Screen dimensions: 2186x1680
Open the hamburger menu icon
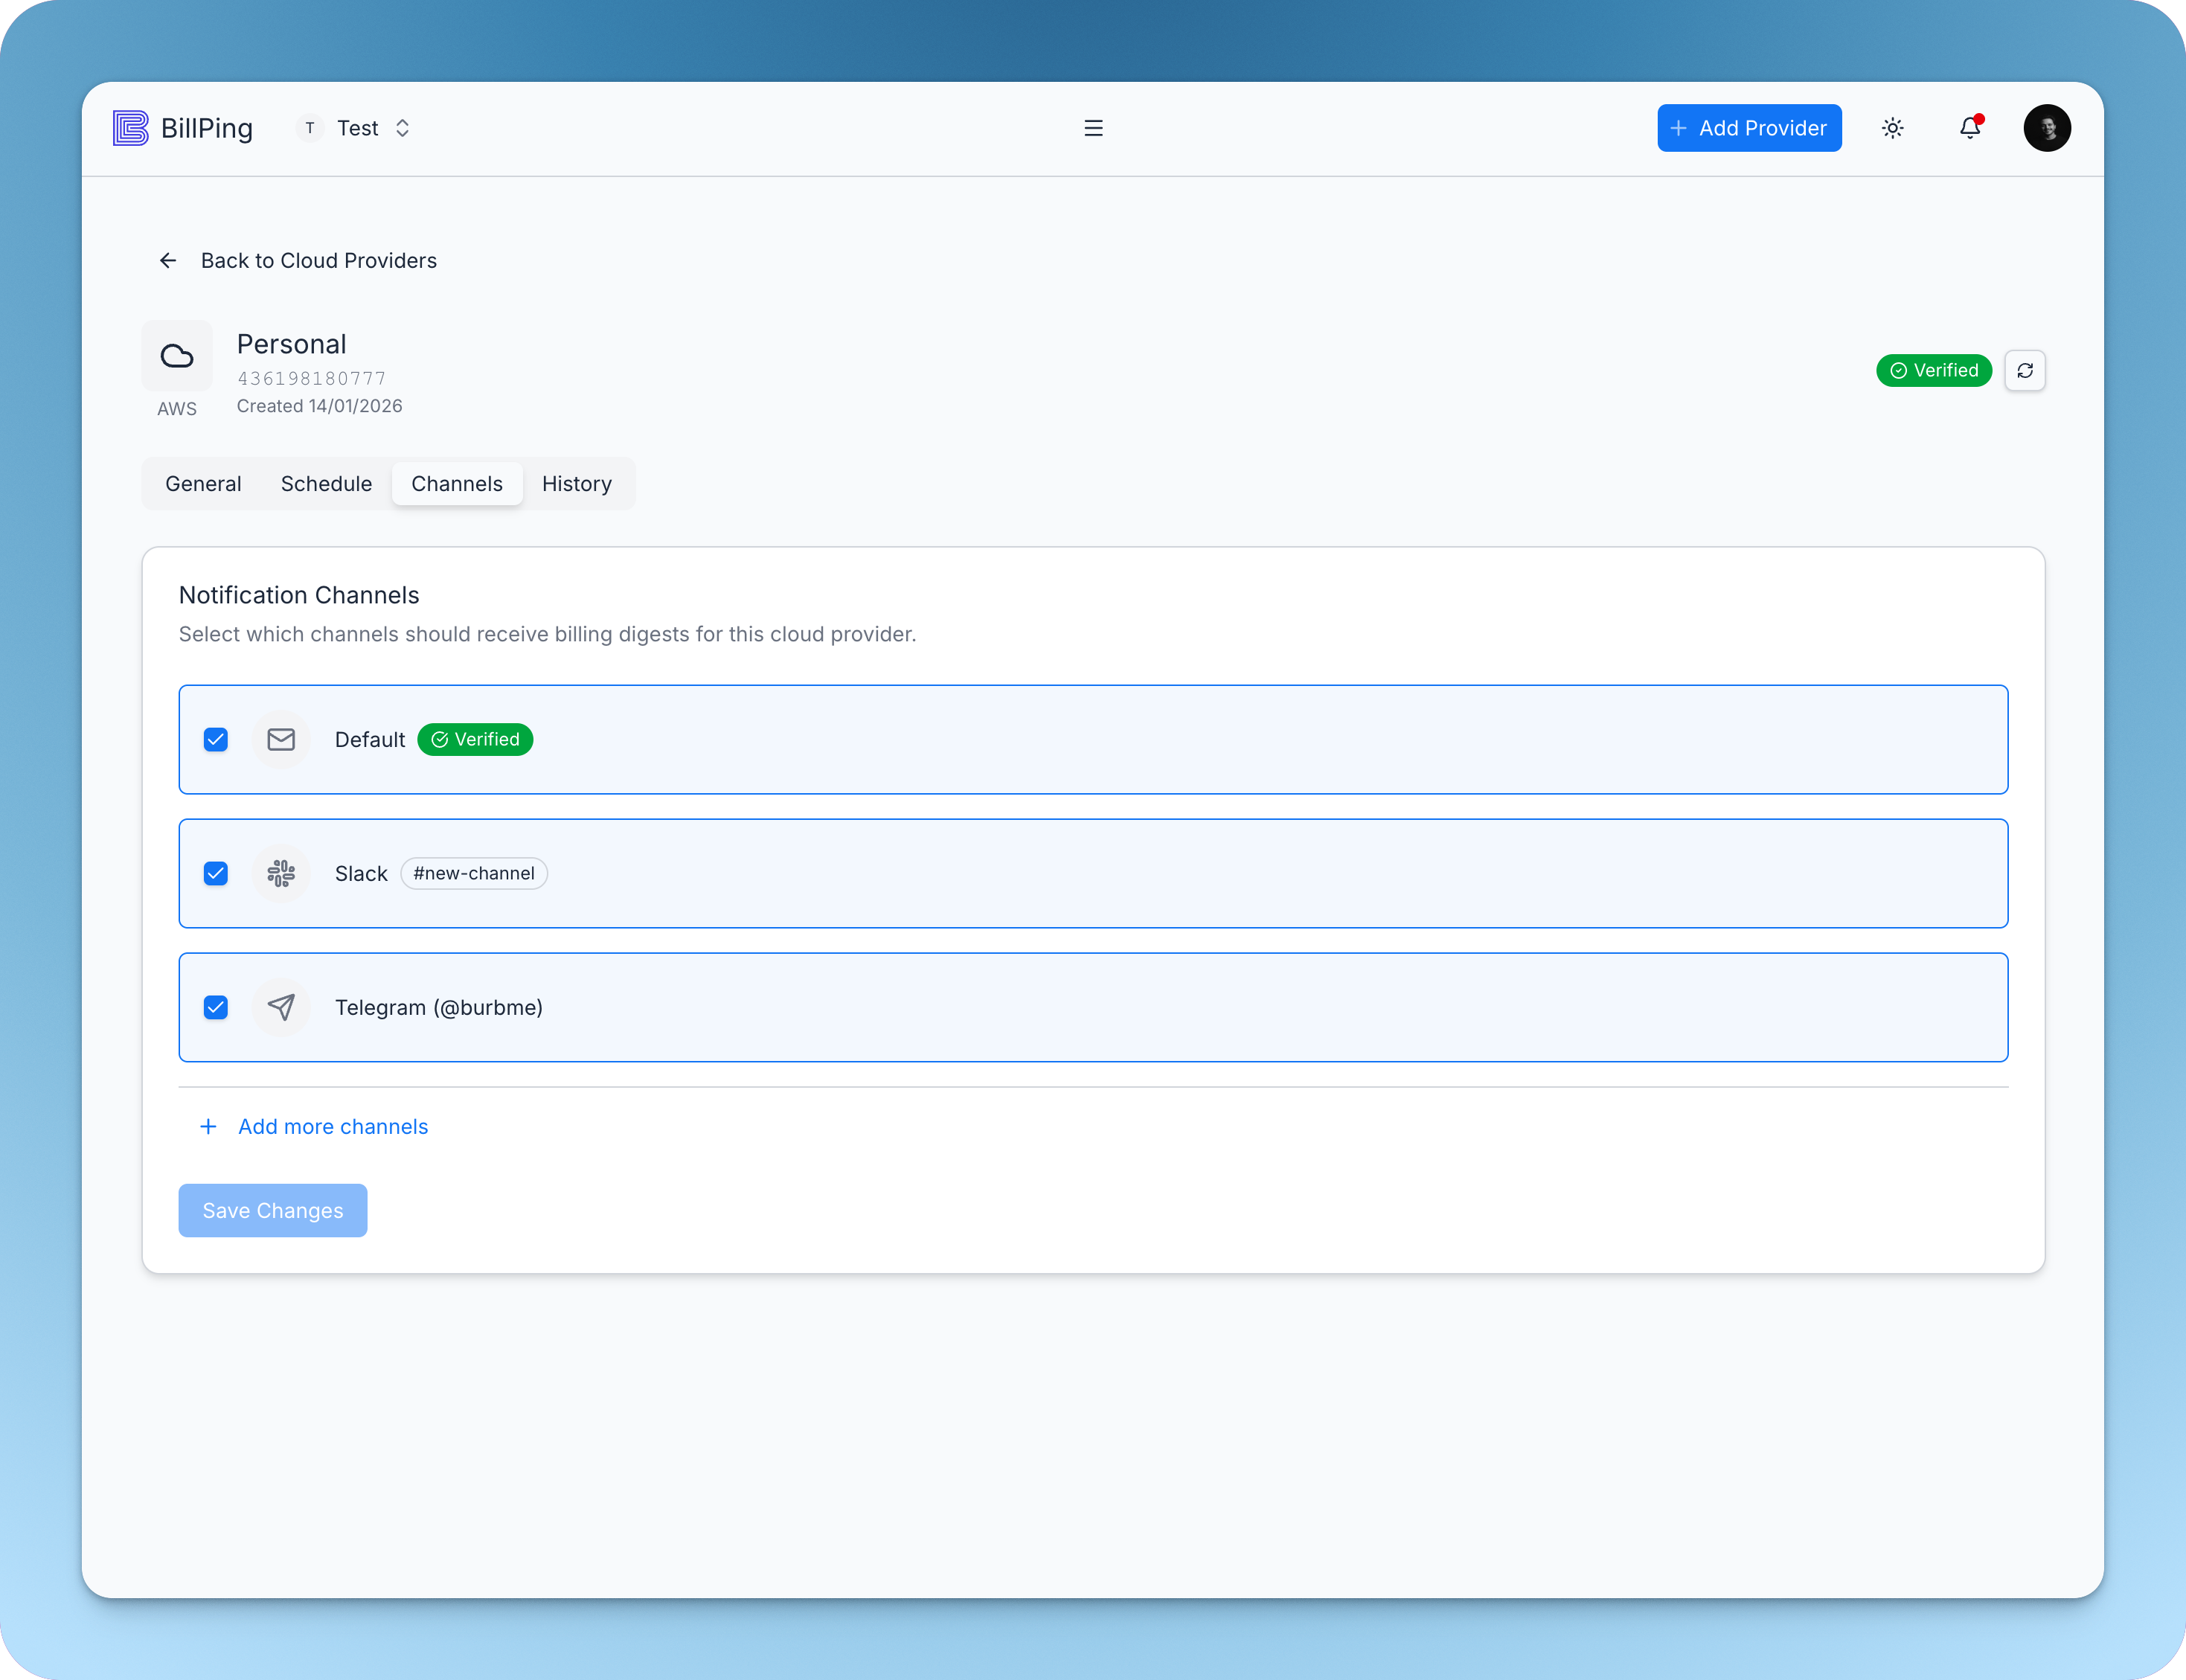1093,128
